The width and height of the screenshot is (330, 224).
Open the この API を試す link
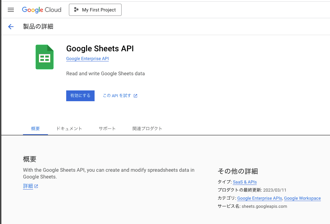(120, 96)
